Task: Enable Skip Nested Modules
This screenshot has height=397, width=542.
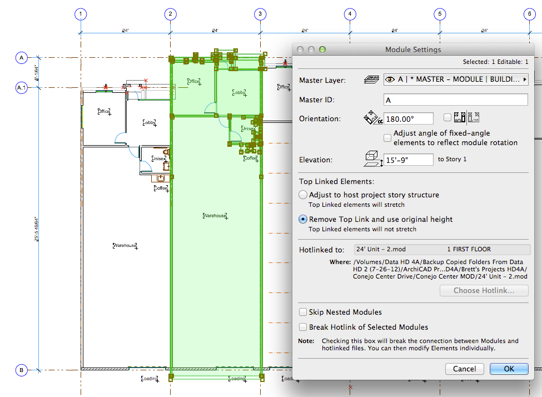Action: click(x=303, y=312)
